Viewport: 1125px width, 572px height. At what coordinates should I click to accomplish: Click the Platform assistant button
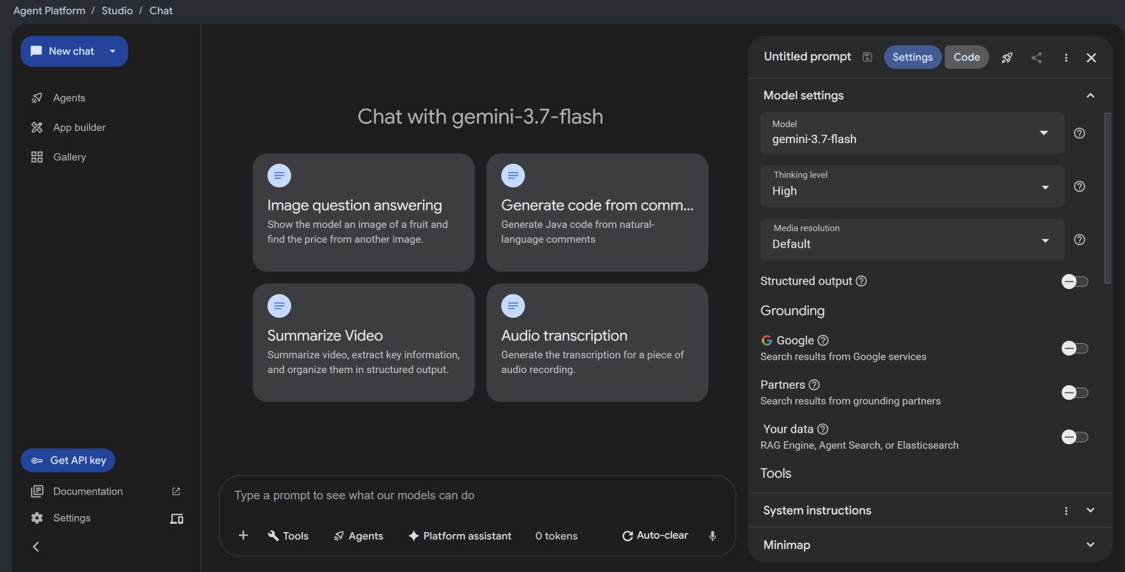tap(460, 536)
